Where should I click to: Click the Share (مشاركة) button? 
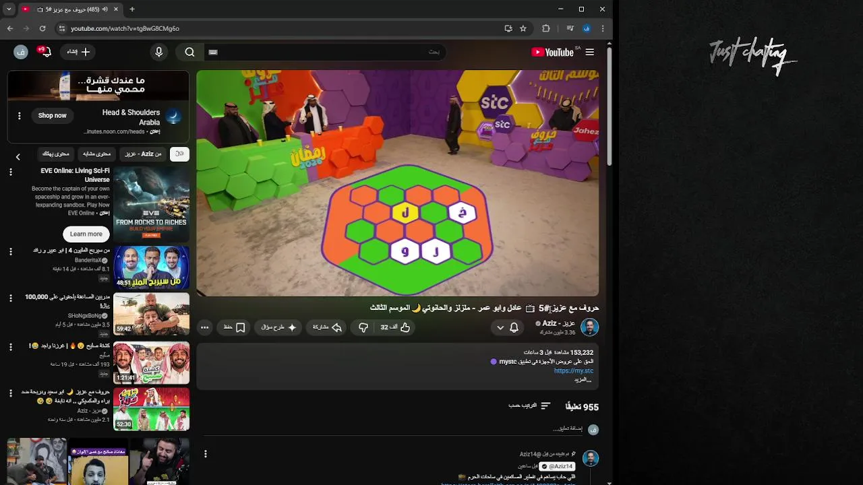pos(327,327)
